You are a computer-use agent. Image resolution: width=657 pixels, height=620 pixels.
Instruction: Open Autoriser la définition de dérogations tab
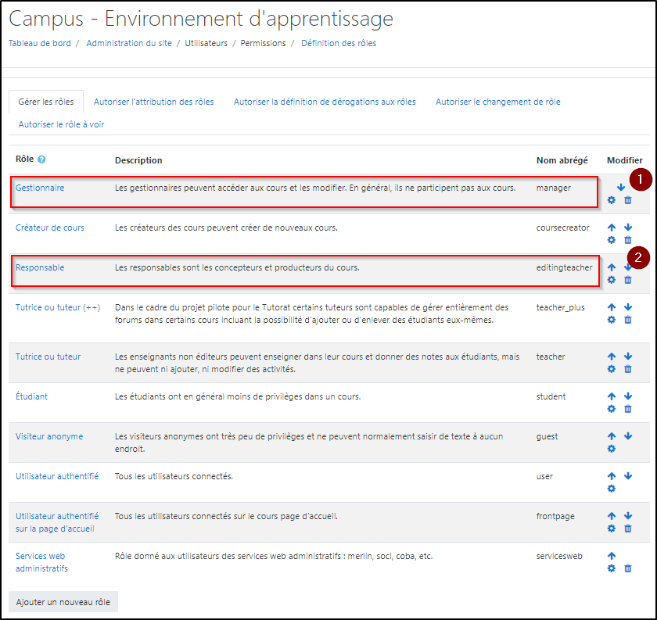tap(325, 102)
